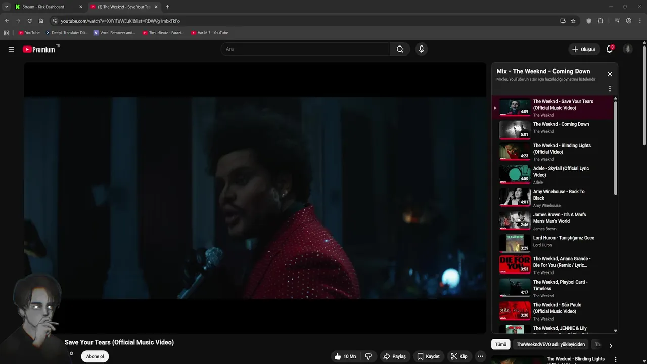Bookmark this page with the star

pos(573,21)
